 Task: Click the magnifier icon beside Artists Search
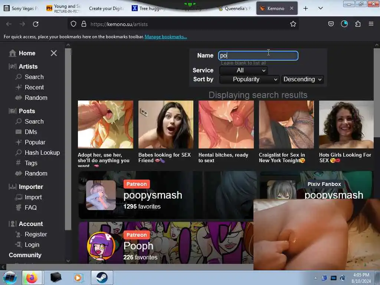pyautogui.click(x=19, y=77)
